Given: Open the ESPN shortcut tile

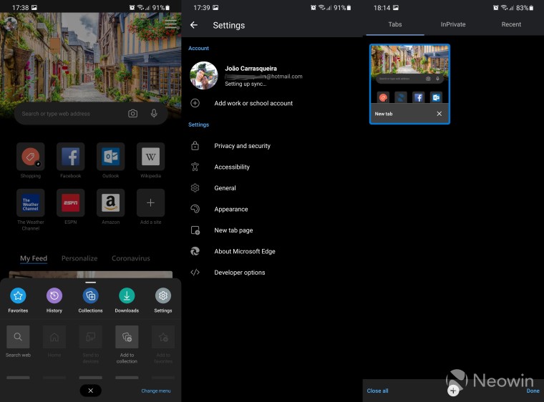Looking at the screenshot, I should tap(70, 202).
